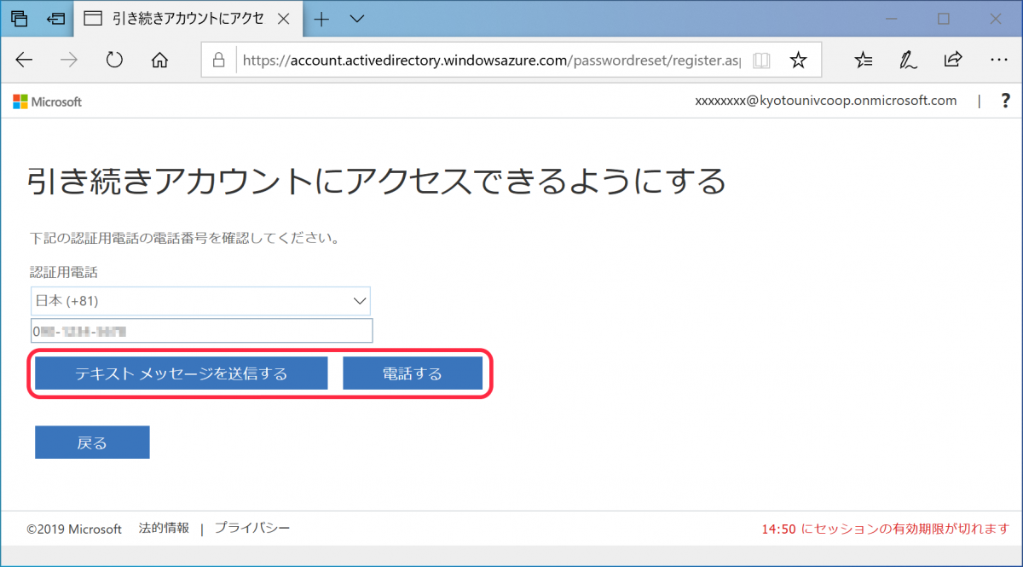Navigate back using the back arrow

[x=24, y=60]
